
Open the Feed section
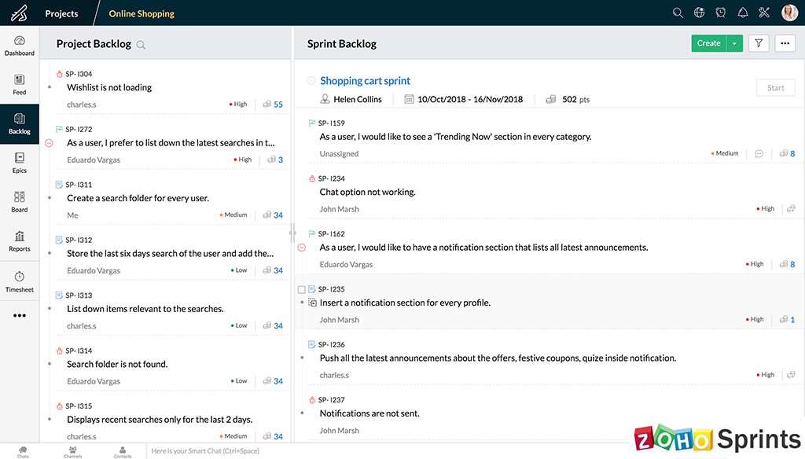(20, 85)
